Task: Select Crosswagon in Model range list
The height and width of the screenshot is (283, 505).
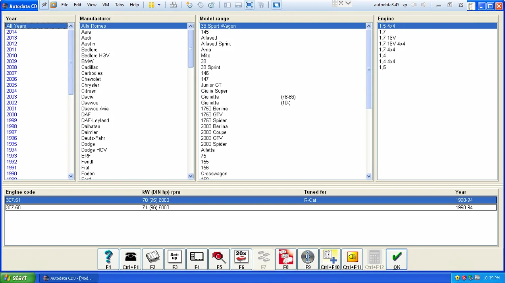Action: coord(214,174)
